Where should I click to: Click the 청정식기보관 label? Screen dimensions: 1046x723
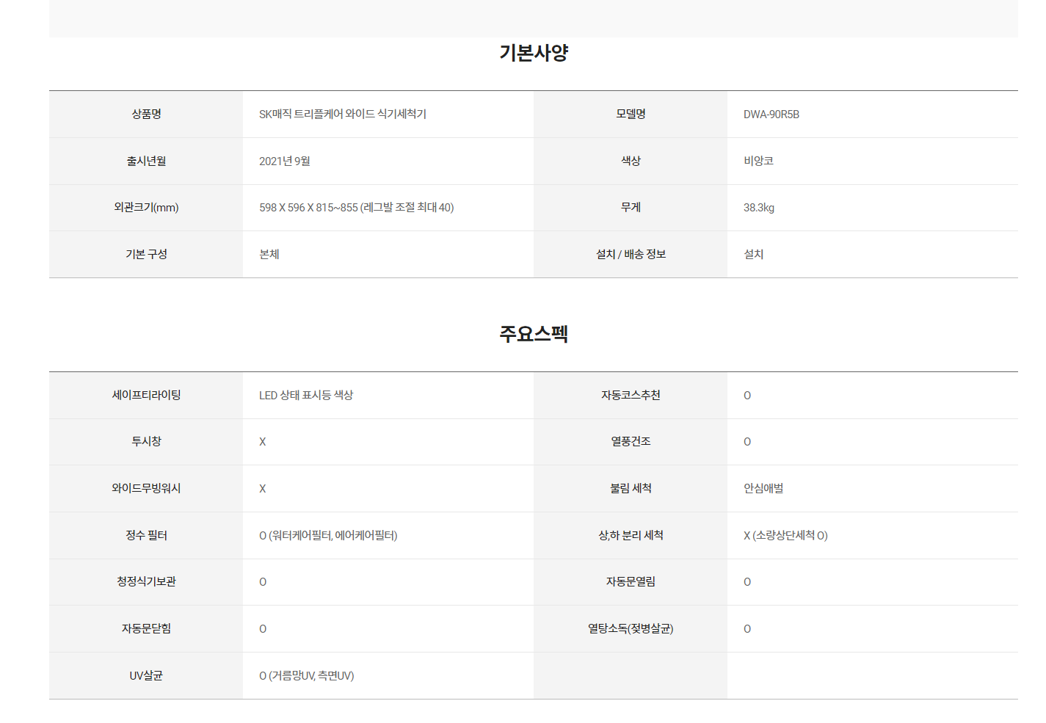(146, 581)
